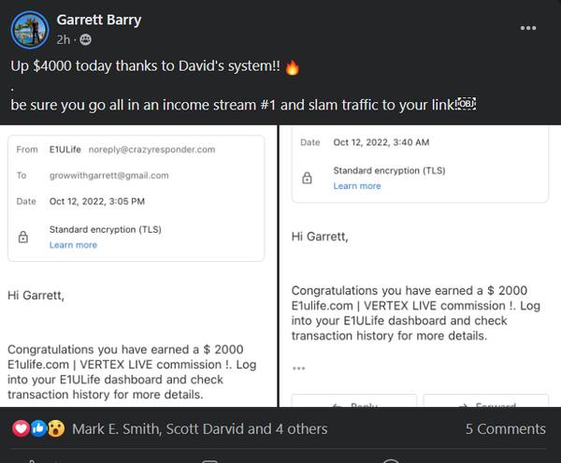Click Learn more in the left email
This screenshot has width=561, height=463.
pos(73,245)
